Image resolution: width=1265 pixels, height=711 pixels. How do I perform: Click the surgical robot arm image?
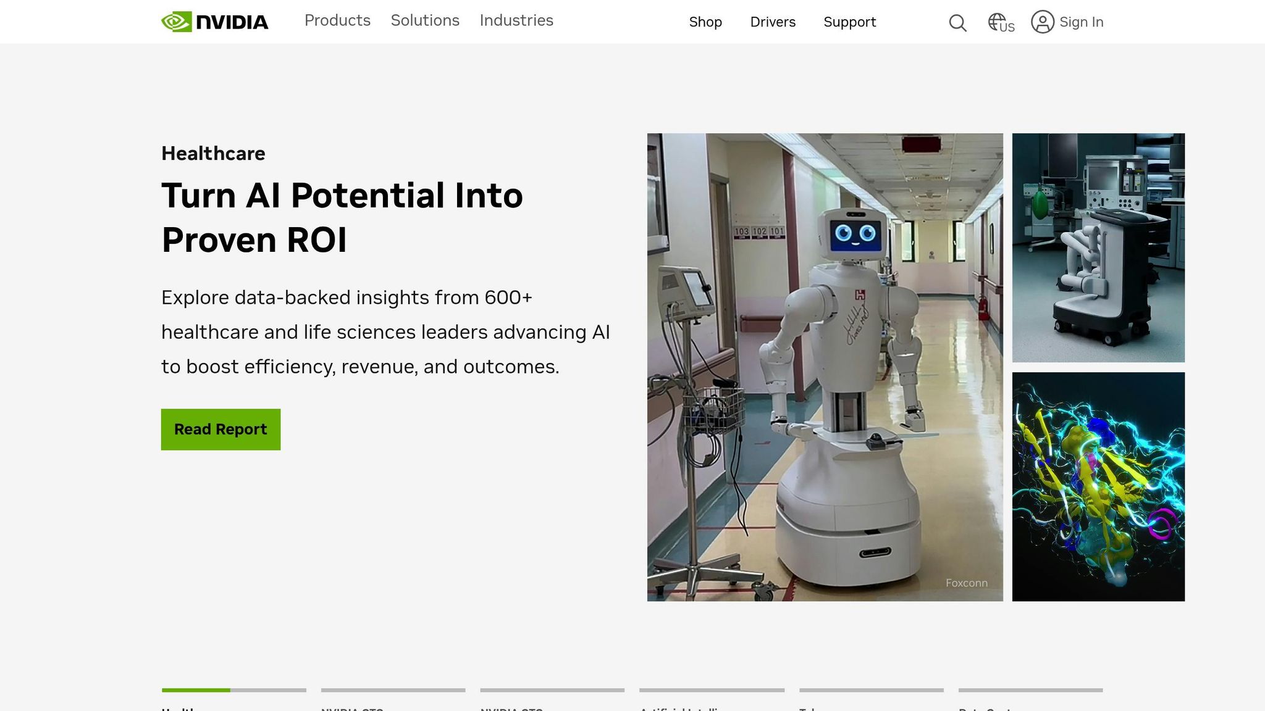click(x=1098, y=247)
